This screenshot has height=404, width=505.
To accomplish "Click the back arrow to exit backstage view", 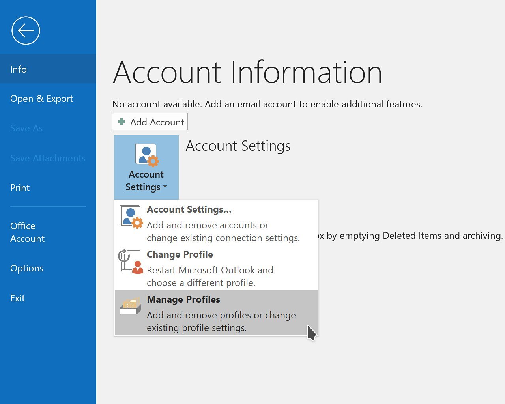I will pyautogui.click(x=25, y=30).
